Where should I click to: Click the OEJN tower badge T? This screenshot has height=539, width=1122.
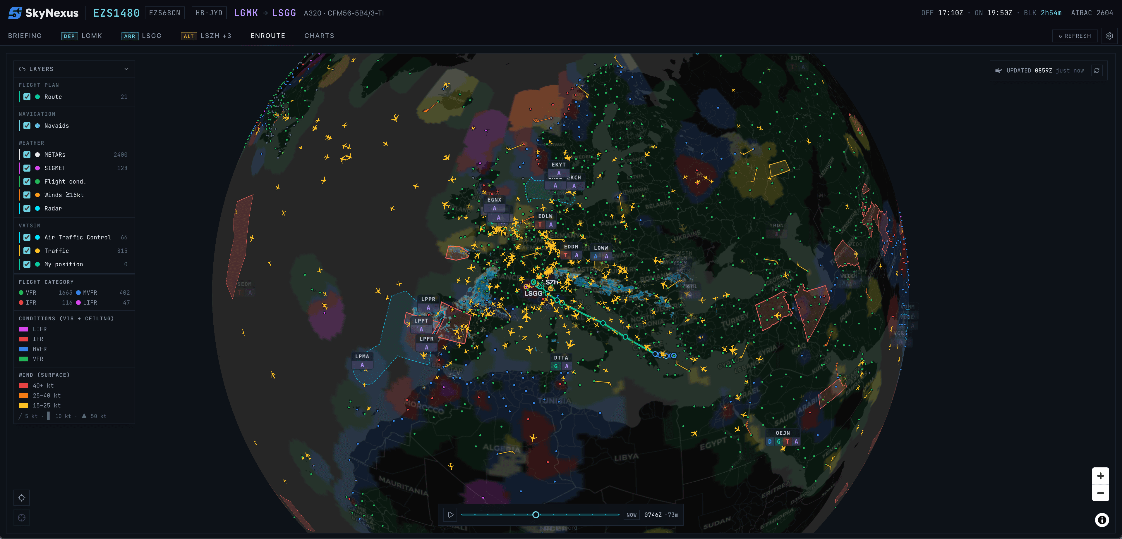point(788,442)
